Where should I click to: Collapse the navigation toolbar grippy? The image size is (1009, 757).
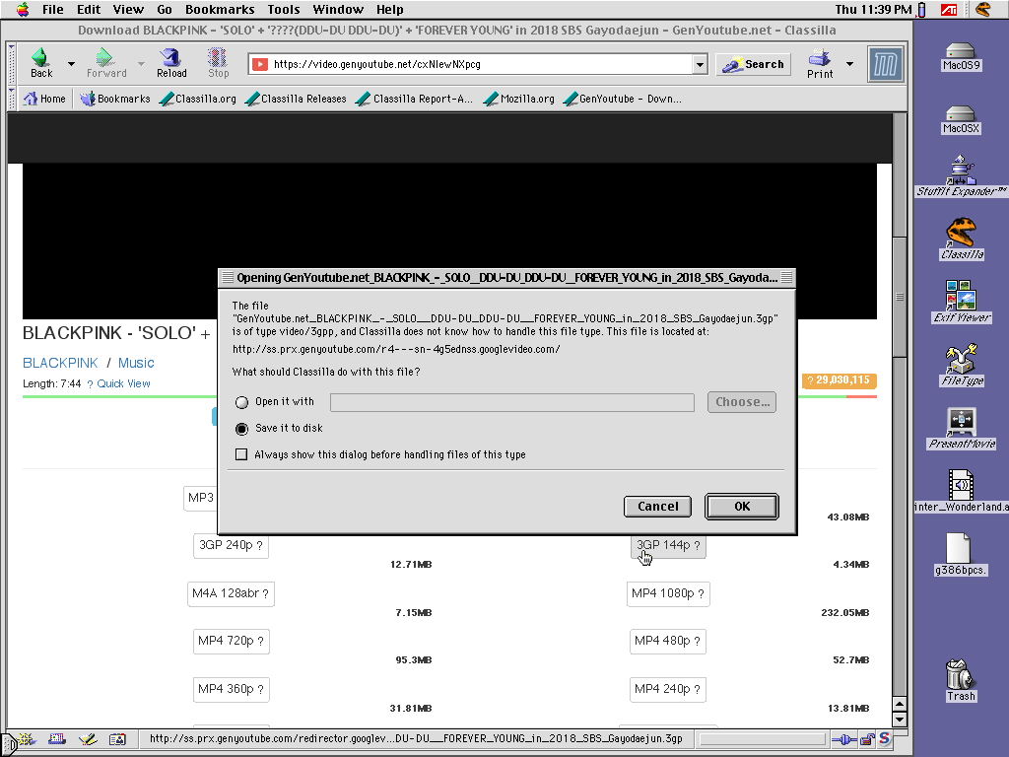[11, 64]
